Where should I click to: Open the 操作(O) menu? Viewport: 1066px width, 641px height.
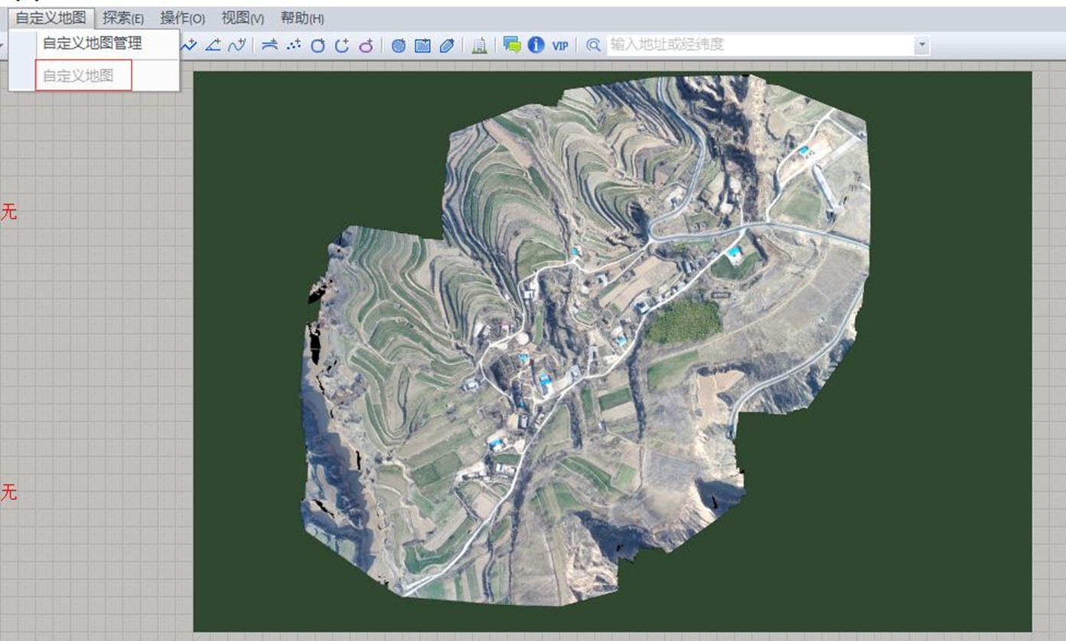tap(182, 18)
